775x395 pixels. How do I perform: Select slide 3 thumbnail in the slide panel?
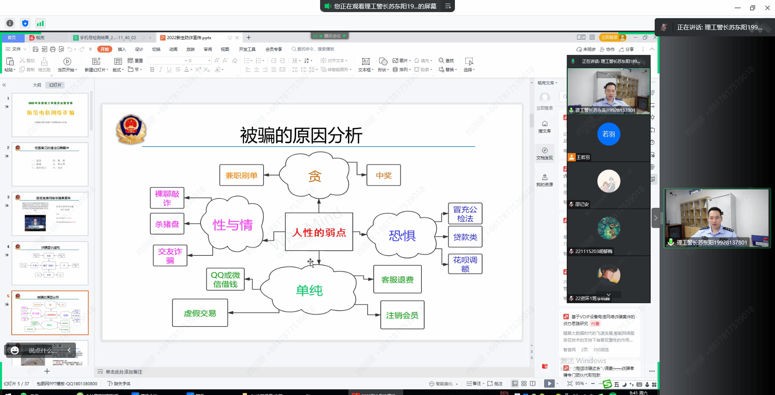(x=50, y=214)
